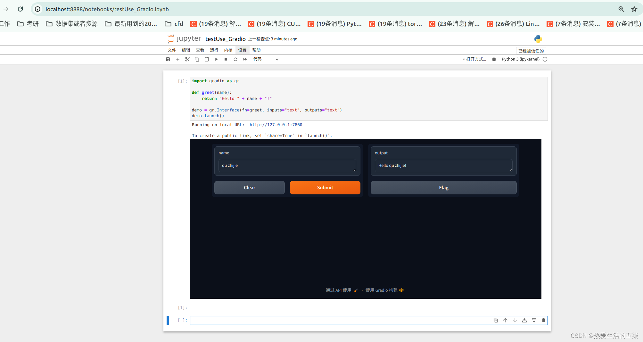Open the 打开方式 dropdown
This screenshot has width=643, height=342.
pos(474,59)
